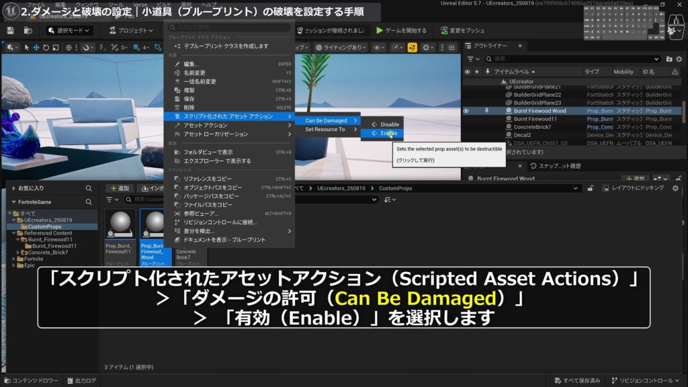Image resolution: width=688 pixels, height=387 pixels.
Task: Click the Outliner warning triangle column icon
Action: click(x=675, y=71)
